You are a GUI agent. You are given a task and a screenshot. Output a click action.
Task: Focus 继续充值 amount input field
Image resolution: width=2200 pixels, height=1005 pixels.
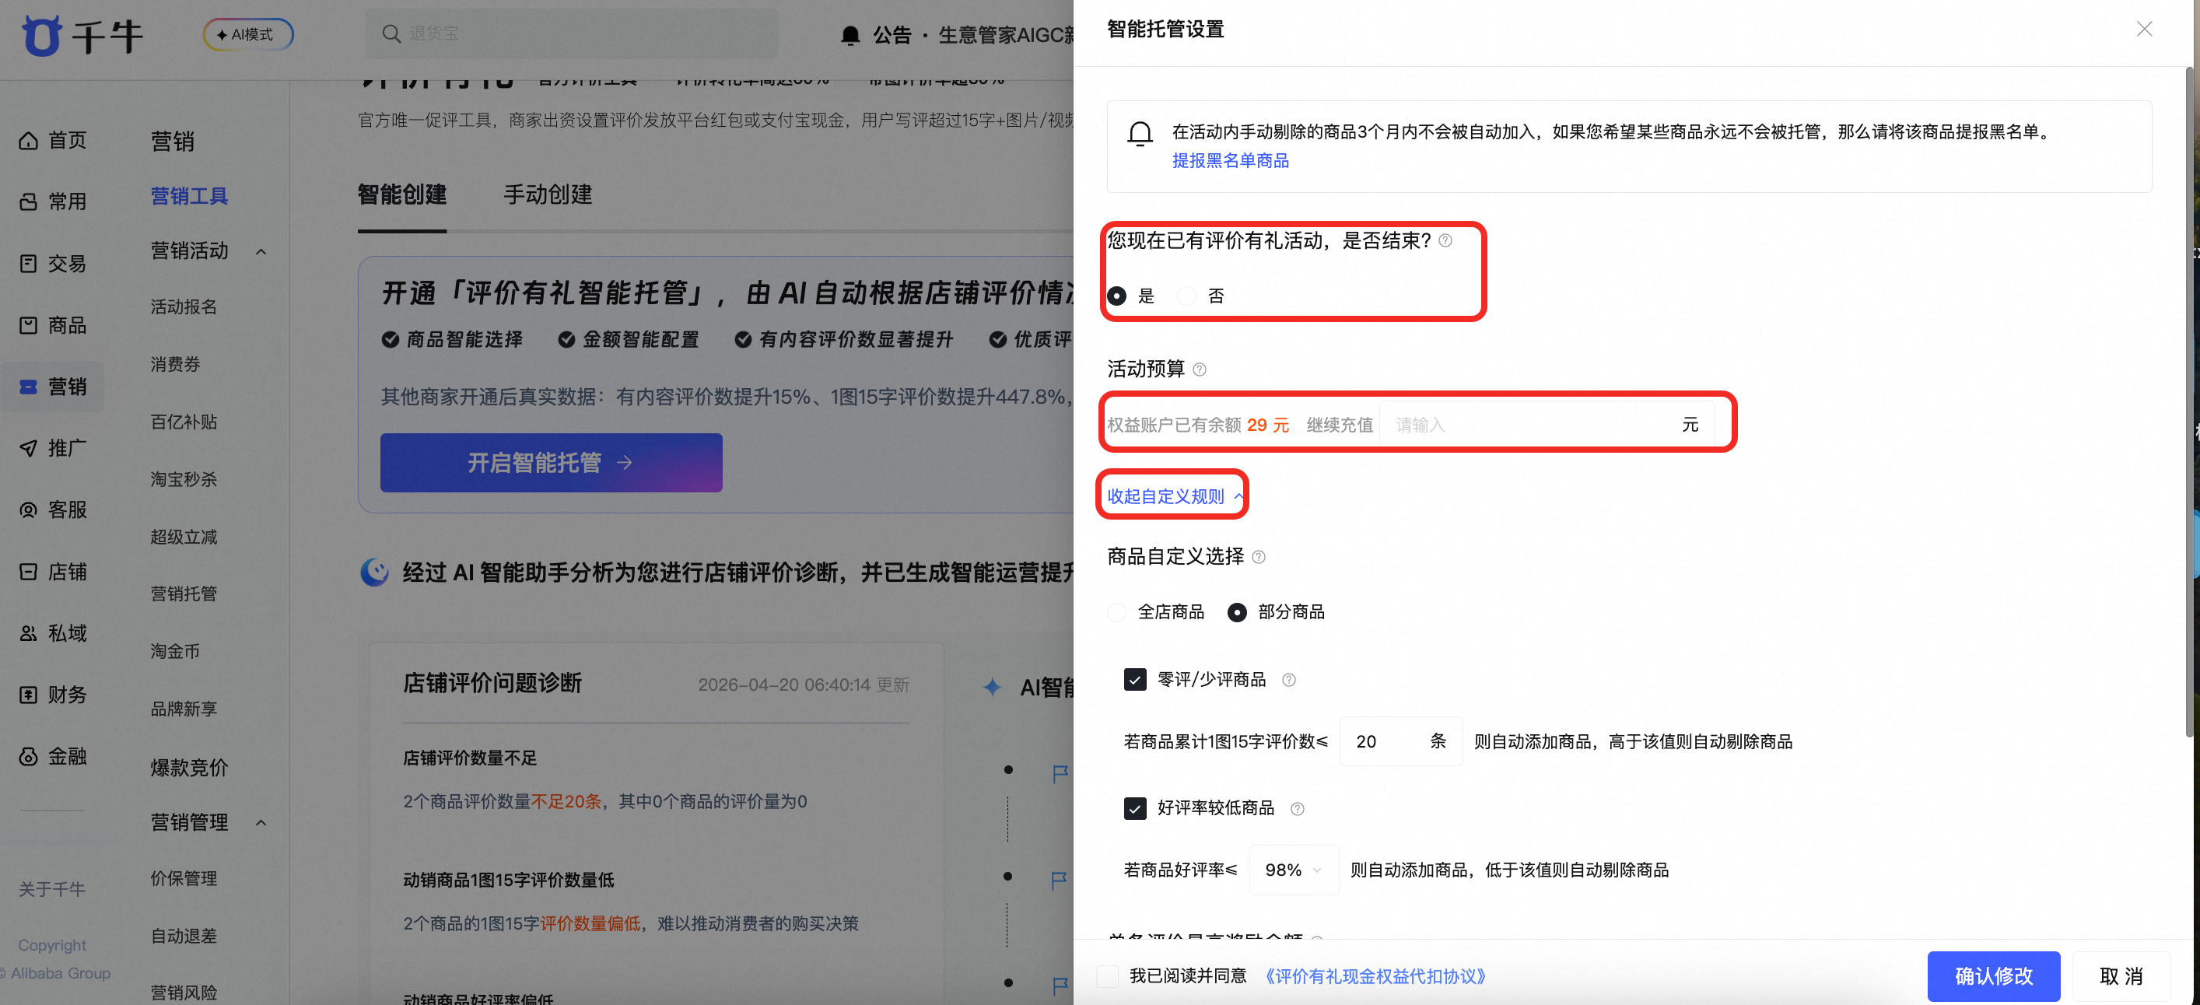pos(1547,425)
